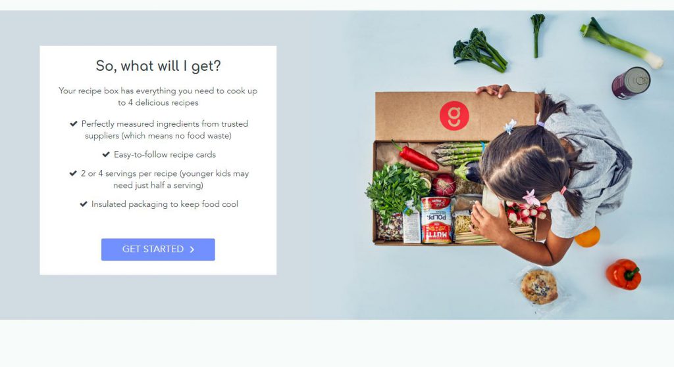Screen dimensions: 674x367
Task: Click the red chilli pepper in box
Action: click(416, 156)
